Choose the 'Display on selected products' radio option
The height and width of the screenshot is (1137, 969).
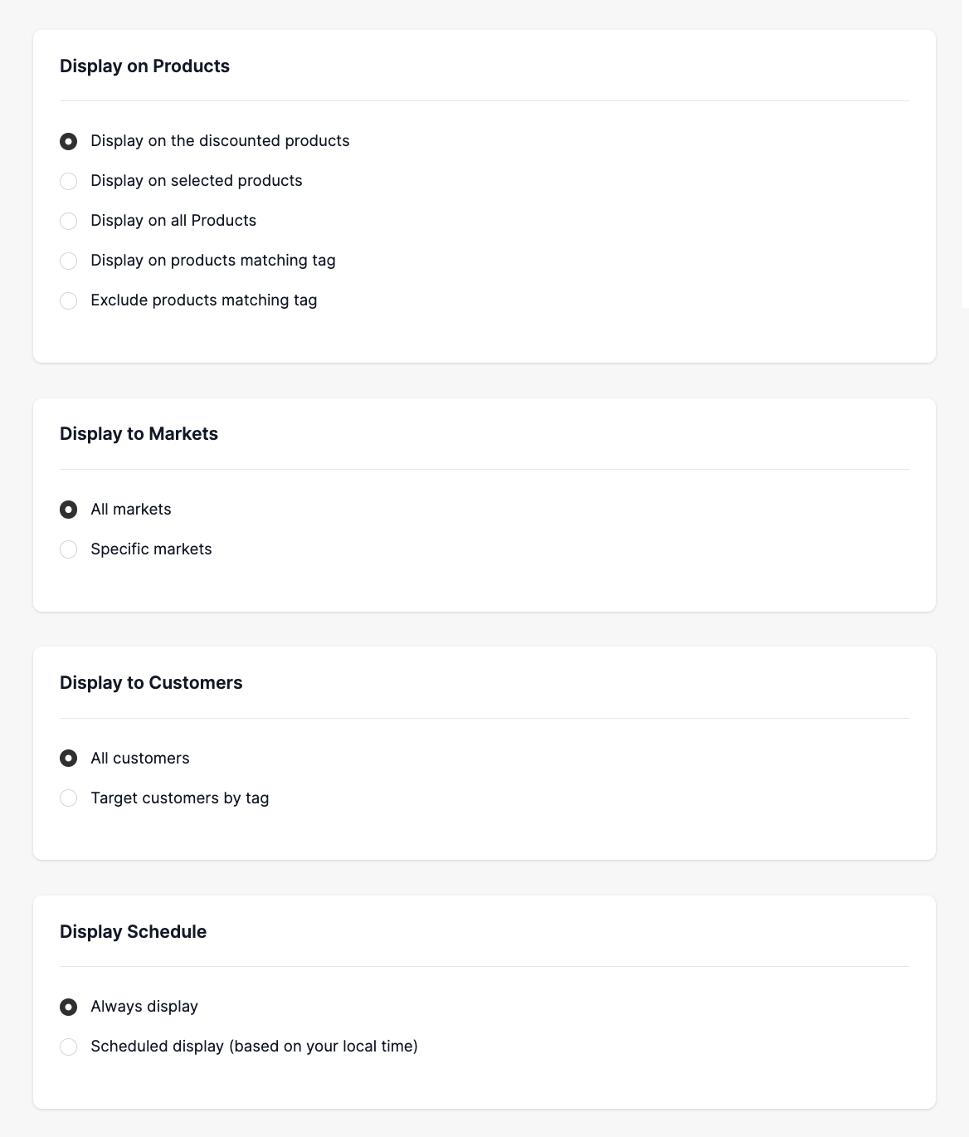(x=69, y=182)
